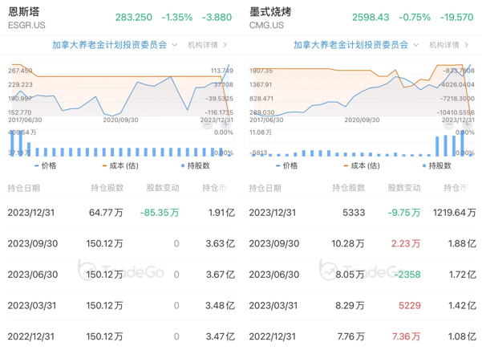The width and height of the screenshot is (482, 350).
Task: Select 加拿大养老金计划投资委员会 in ESGR panel
Action: 109,45
